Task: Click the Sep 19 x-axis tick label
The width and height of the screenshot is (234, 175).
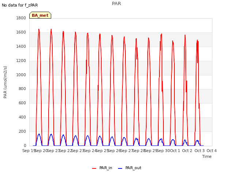Action: [x=29, y=151]
